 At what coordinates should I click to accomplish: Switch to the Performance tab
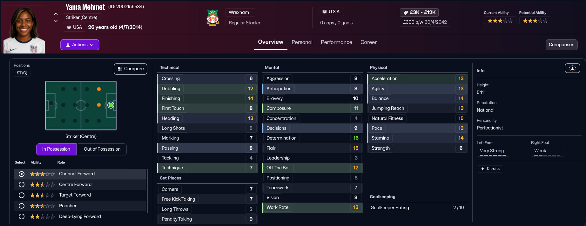point(336,42)
